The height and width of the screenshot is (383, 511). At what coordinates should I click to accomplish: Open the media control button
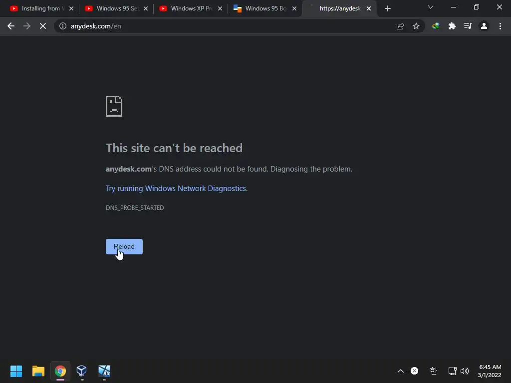tap(468, 26)
